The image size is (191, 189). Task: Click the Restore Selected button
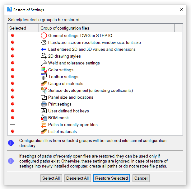tap(111, 178)
